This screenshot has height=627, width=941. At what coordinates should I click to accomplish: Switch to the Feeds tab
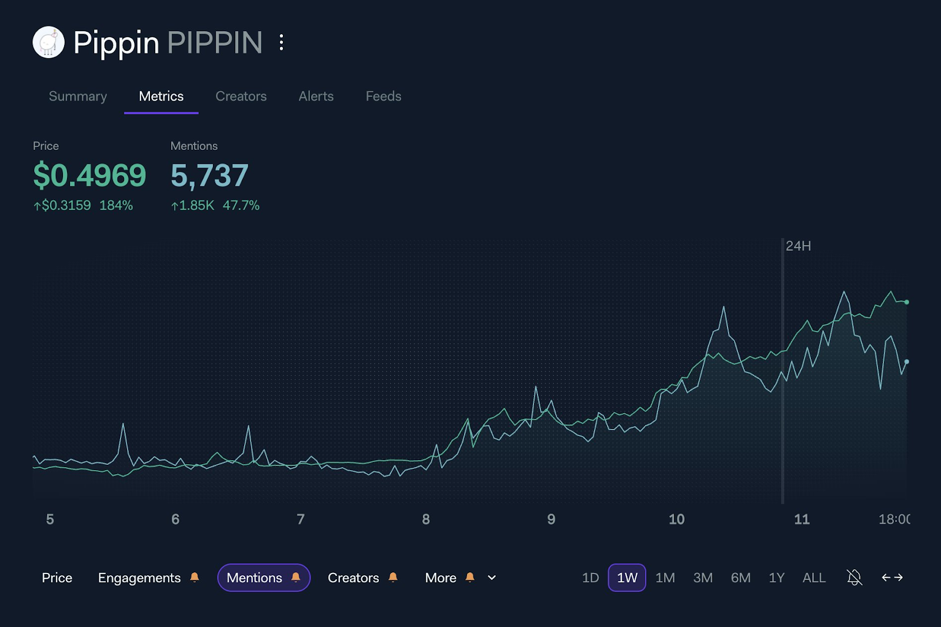383,96
